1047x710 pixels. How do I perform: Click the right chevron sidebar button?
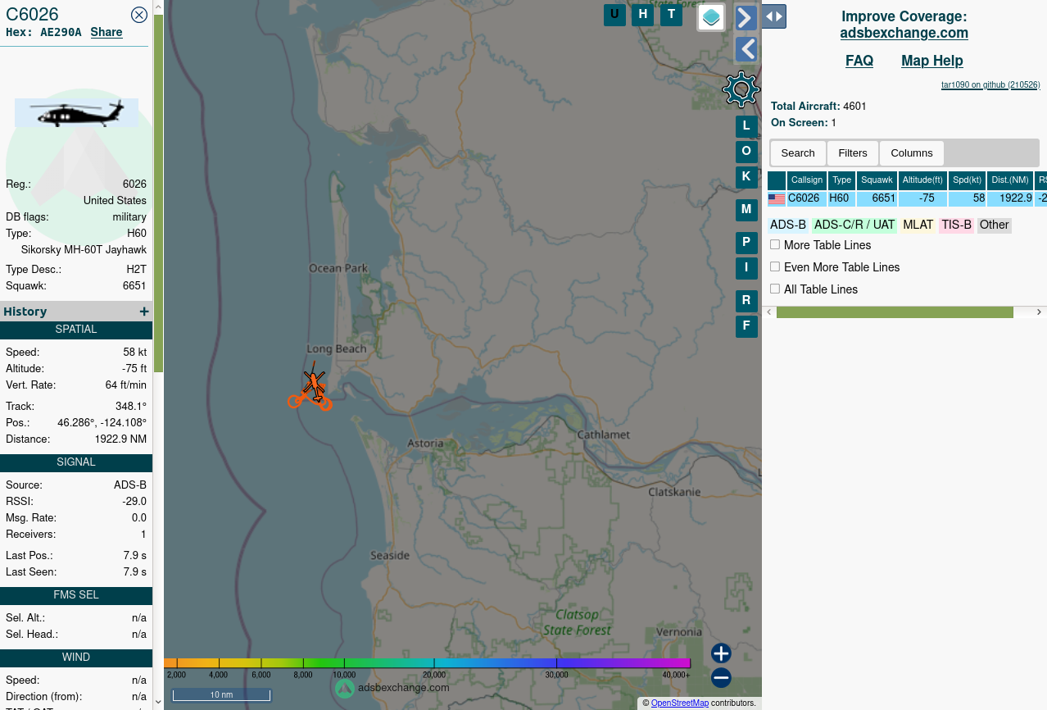[746, 17]
